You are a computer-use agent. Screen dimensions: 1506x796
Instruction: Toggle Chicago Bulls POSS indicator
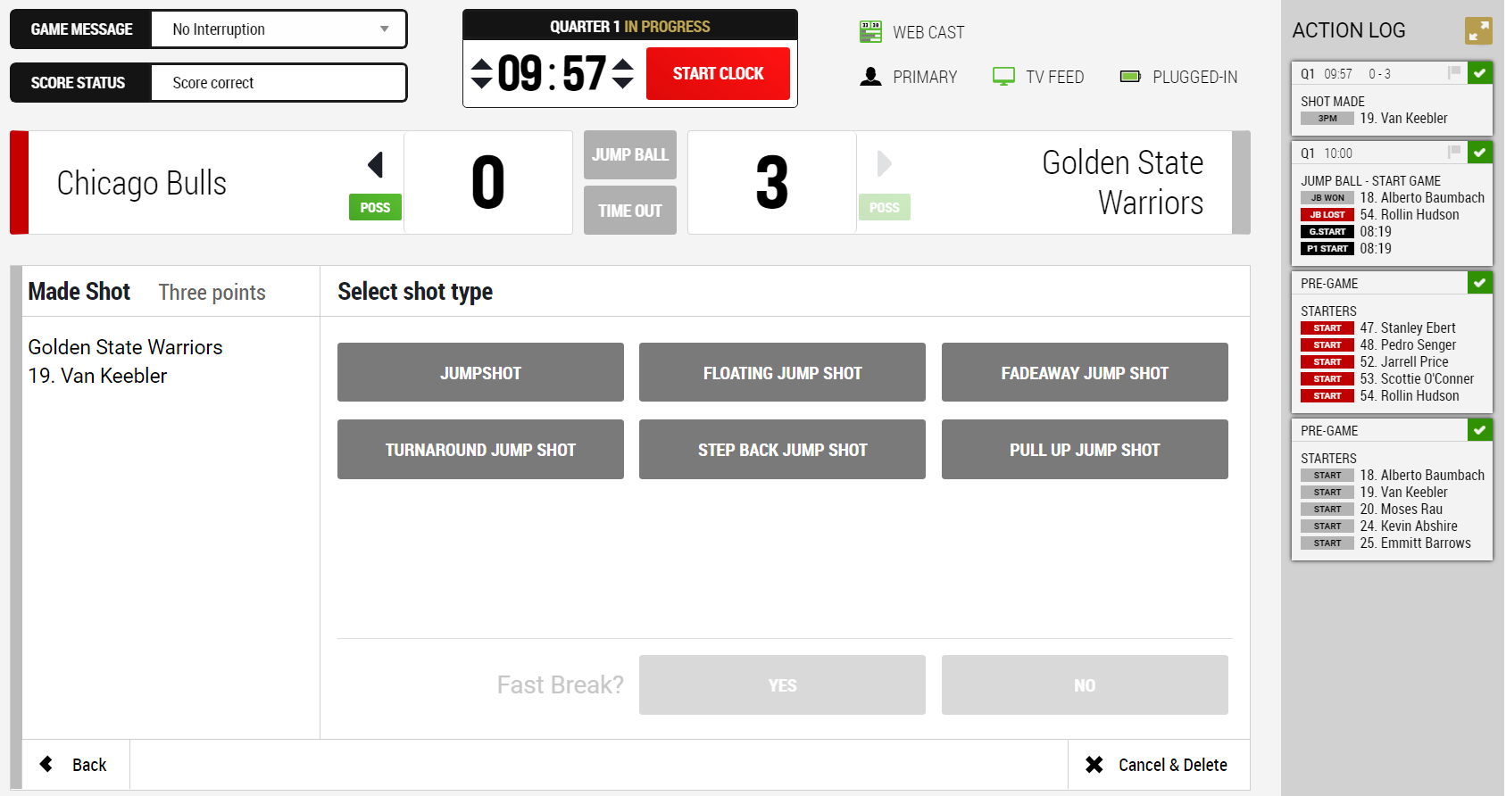coord(375,207)
